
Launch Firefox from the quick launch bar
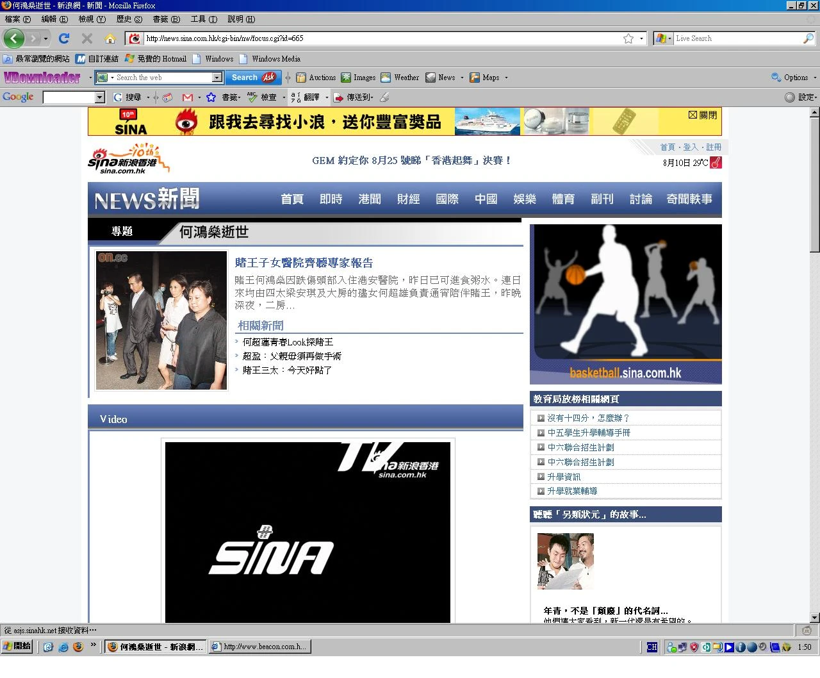[78, 647]
